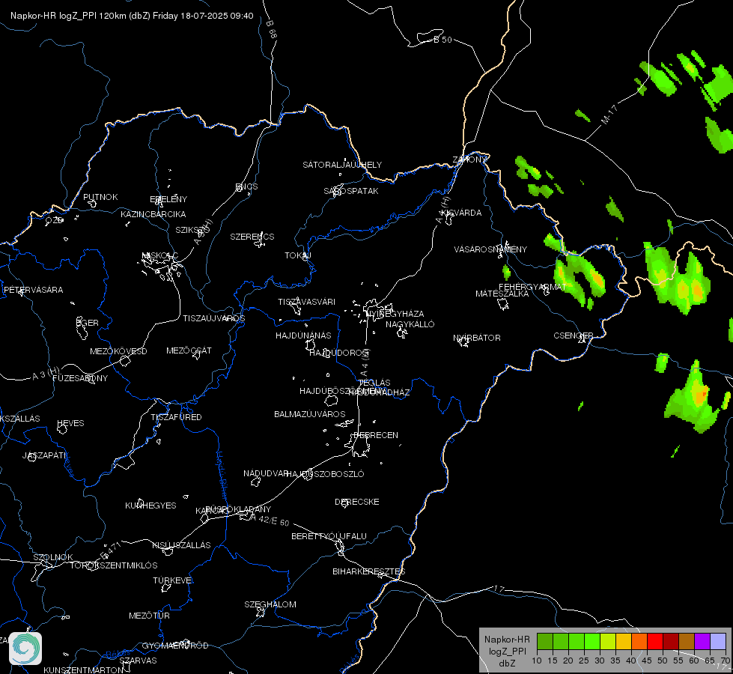Click the HAJDÚNÁNÁS city label
Viewport: 733px width, 674px height.
pyautogui.click(x=303, y=336)
